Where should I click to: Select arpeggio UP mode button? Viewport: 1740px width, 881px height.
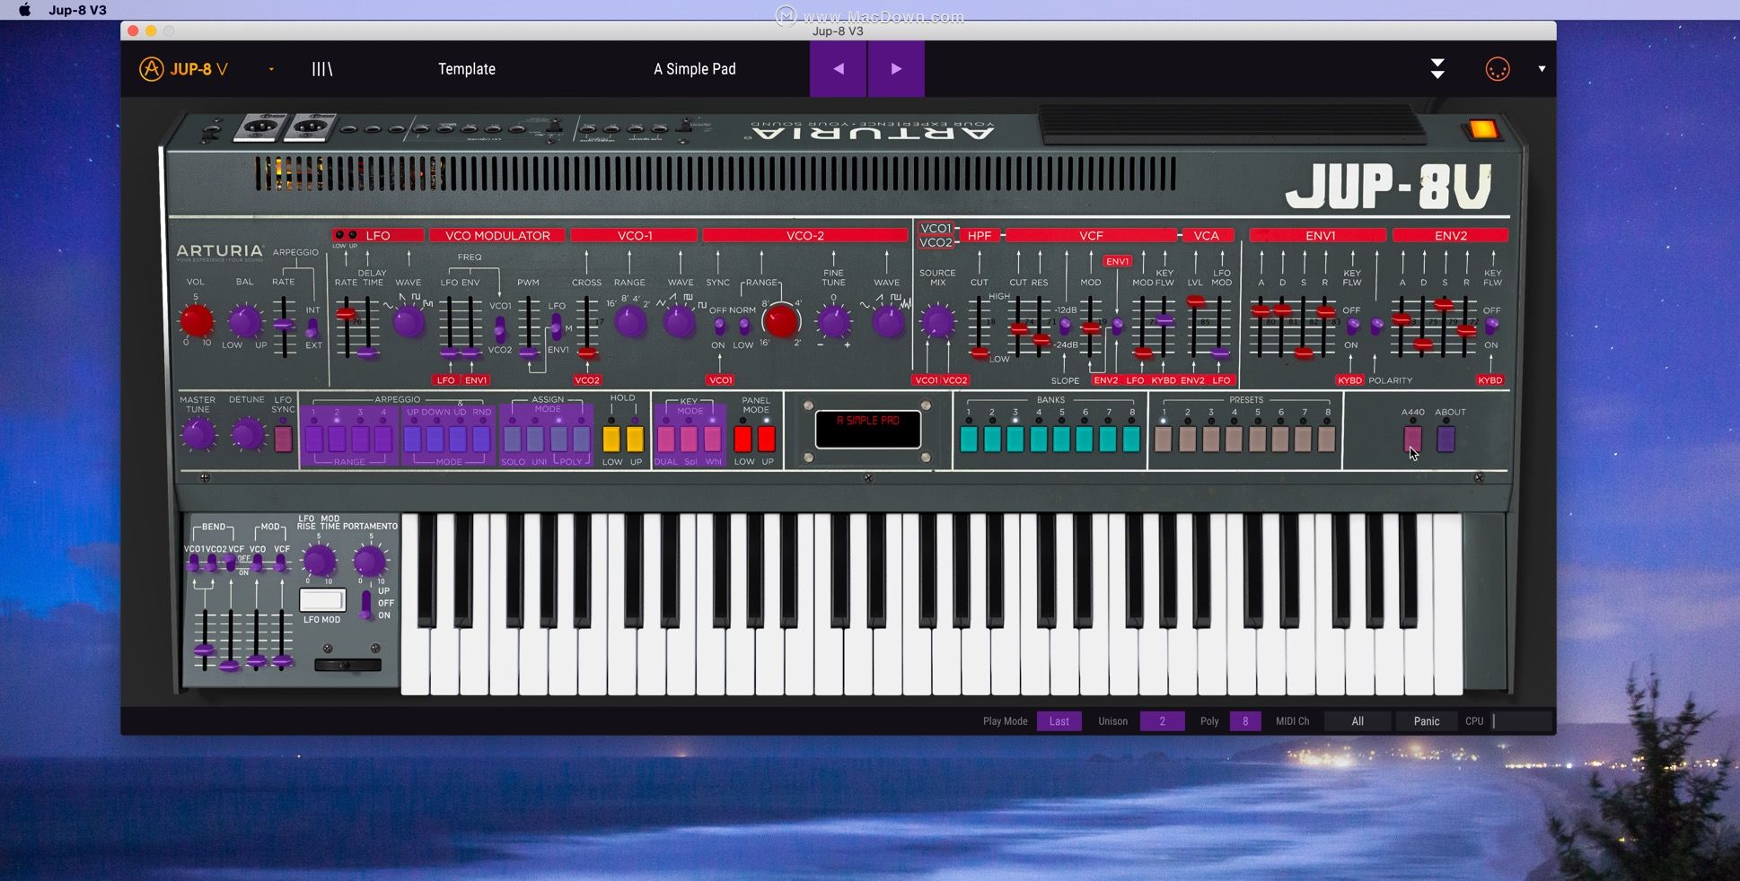pos(412,439)
